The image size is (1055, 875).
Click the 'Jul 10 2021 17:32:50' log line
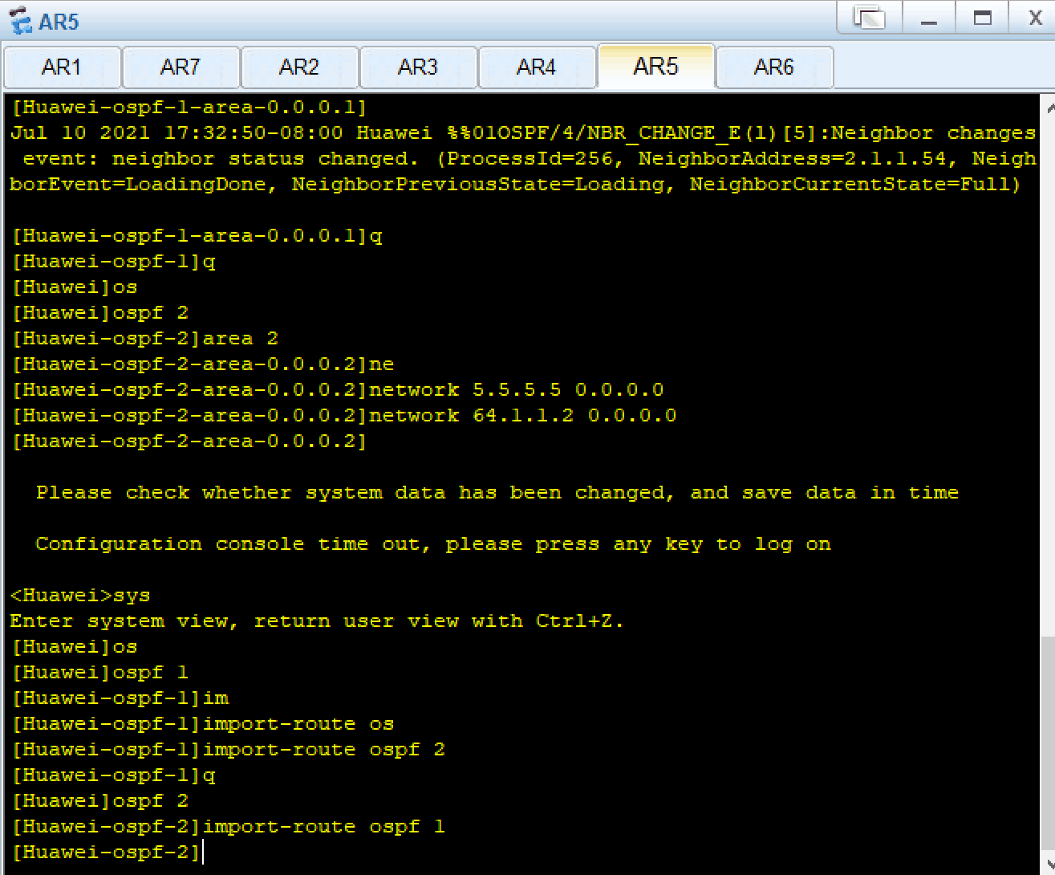(x=523, y=132)
